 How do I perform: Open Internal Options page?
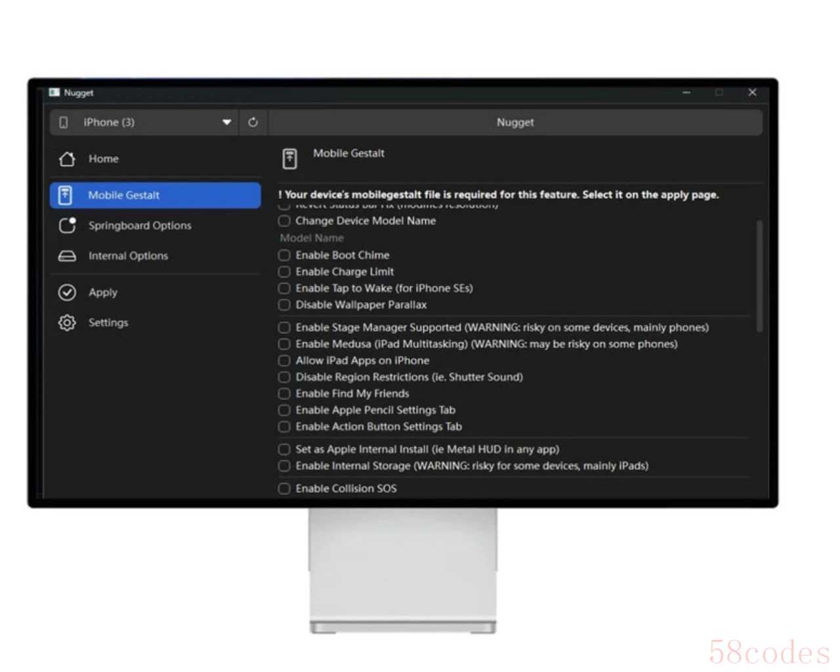pos(156,256)
